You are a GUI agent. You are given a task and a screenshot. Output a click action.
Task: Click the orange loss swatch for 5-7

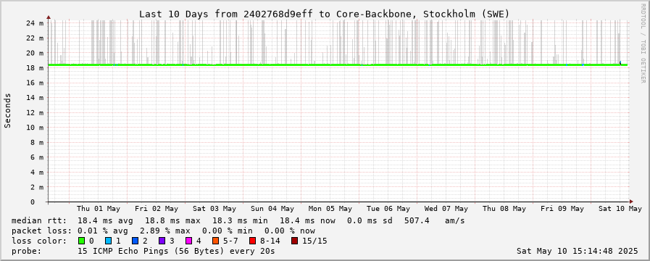[215, 241]
